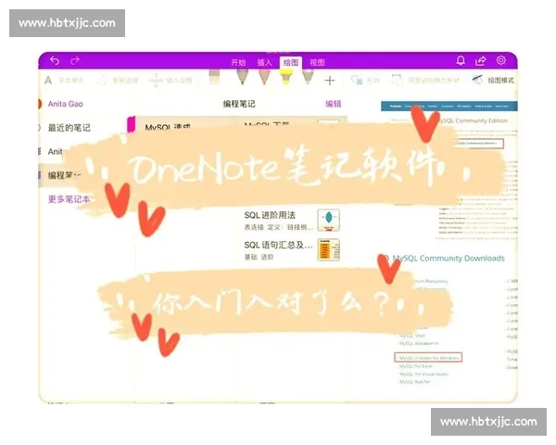Select the red pen
Viewport: 556px width, 445px height.
264,77
